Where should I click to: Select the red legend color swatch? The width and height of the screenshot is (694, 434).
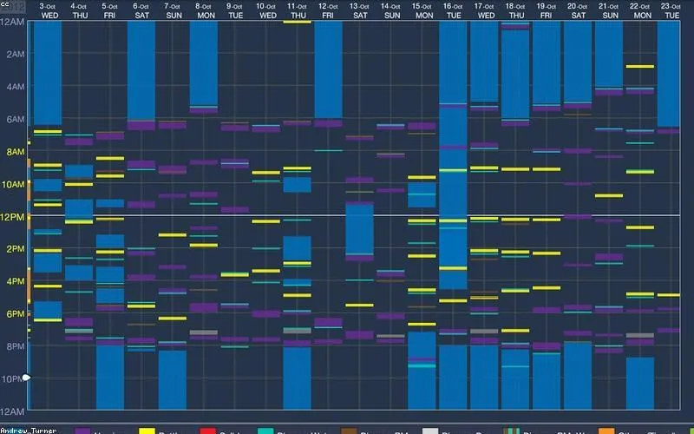pos(207,431)
